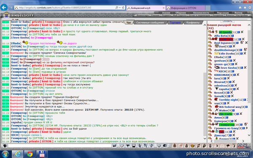Click the browser back arrow button

(4, 8)
